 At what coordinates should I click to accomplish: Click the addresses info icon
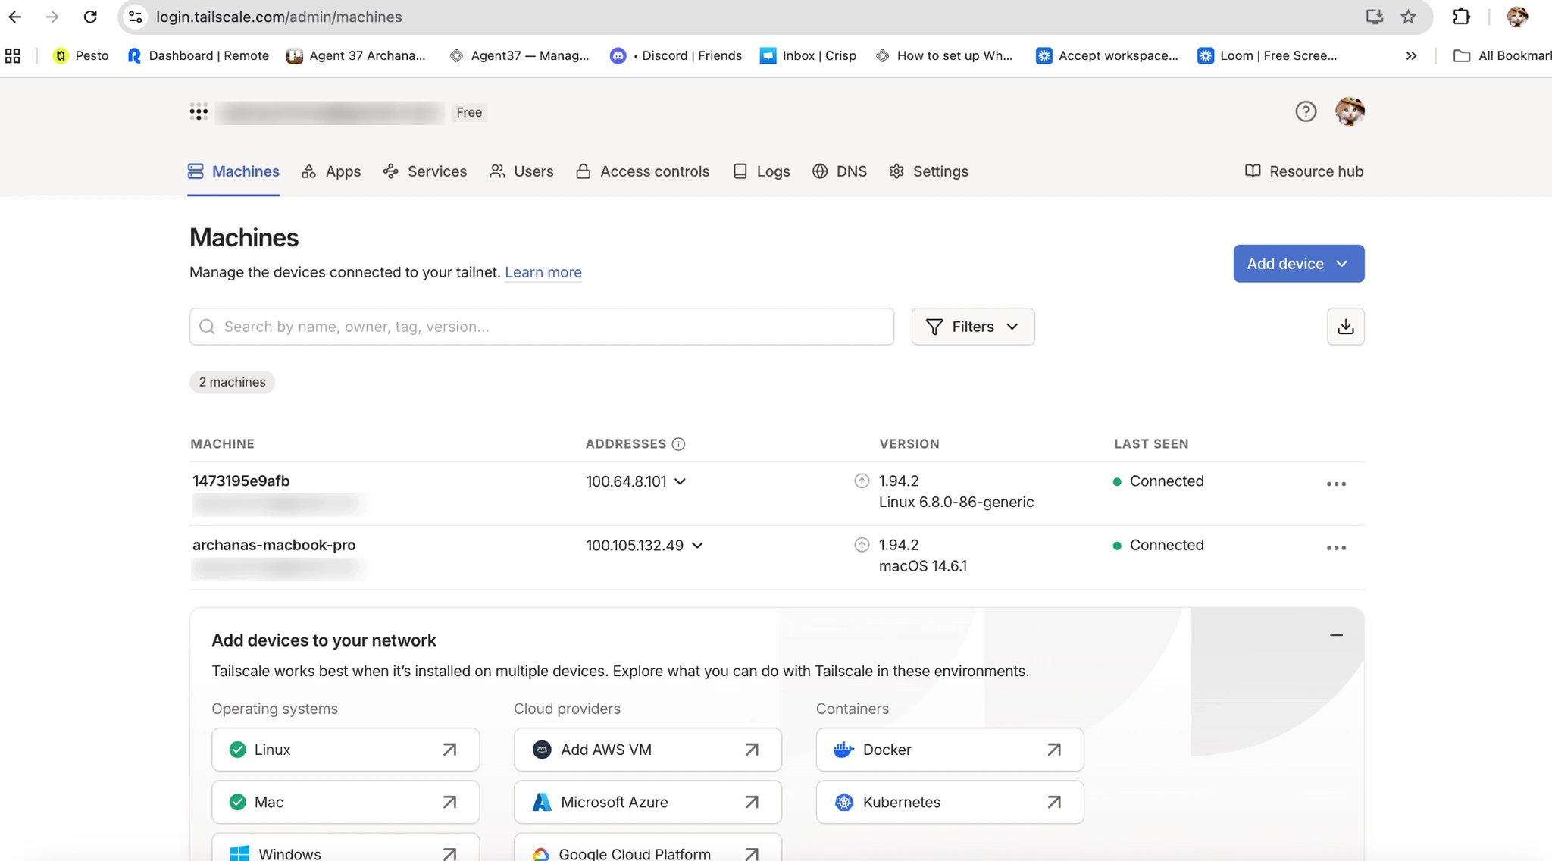tap(678, 444)
